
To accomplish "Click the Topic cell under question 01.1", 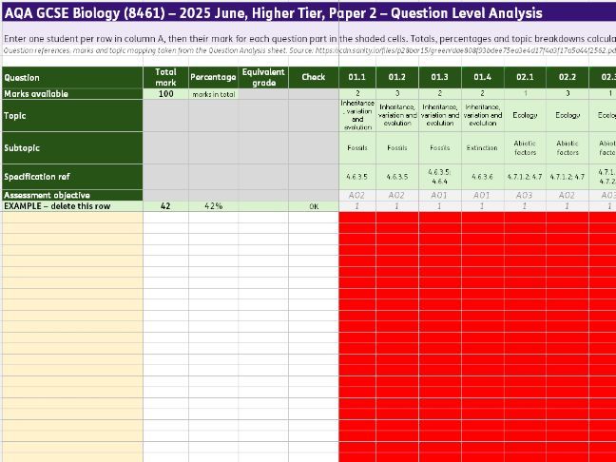I will (x=357, y=116).
